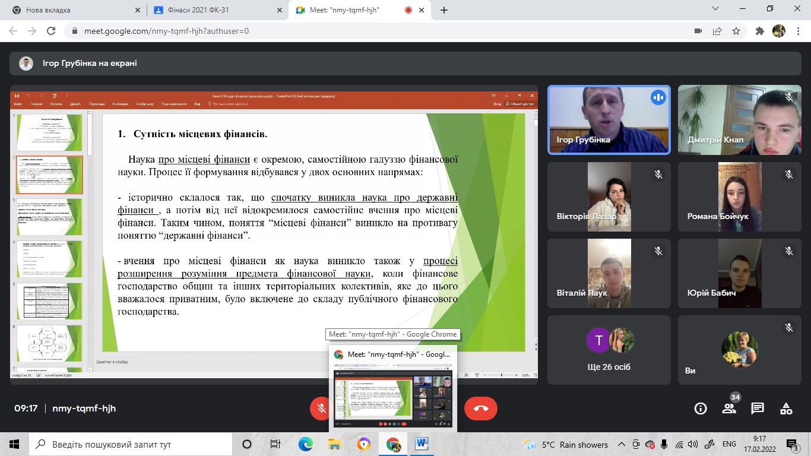
Task: Click the muted mic icon on Вікторія Лазар's tile
Action: coord(658,175)
